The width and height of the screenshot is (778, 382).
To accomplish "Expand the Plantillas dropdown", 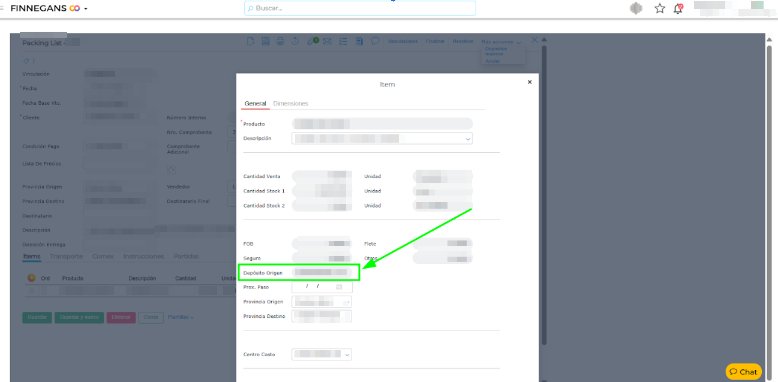I will (181, 317).
